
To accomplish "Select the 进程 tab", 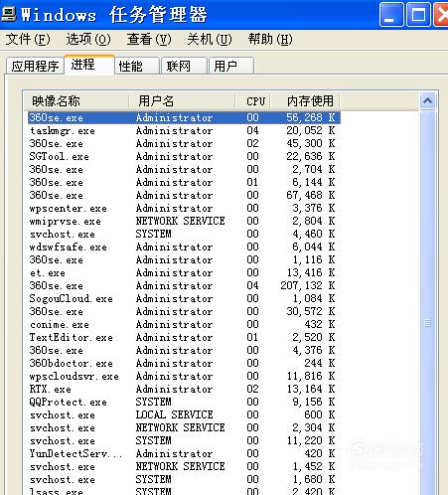I will pos(89,65).
